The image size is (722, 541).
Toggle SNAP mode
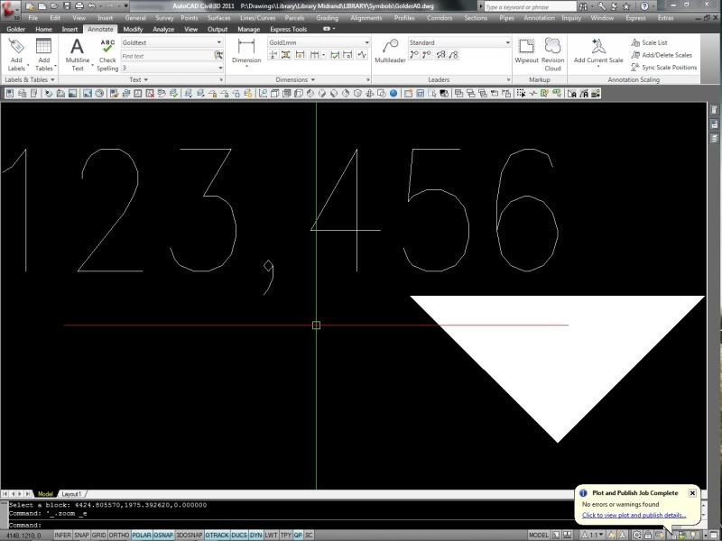(81, 535)
